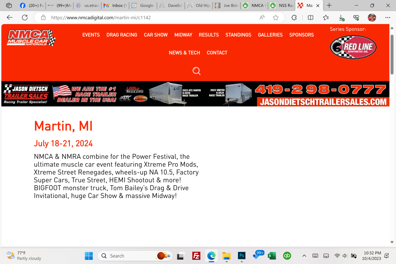
Task: Open Photoshop from taskbar
Action: click(242, 256)
